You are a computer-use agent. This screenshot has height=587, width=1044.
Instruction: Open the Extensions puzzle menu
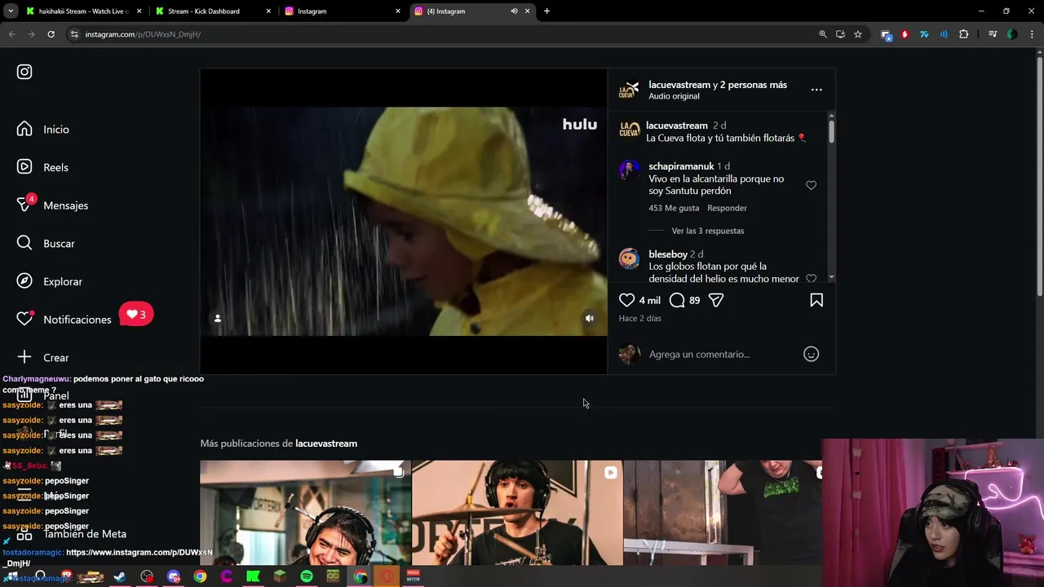pyautogui.click(x=964, y=34)
